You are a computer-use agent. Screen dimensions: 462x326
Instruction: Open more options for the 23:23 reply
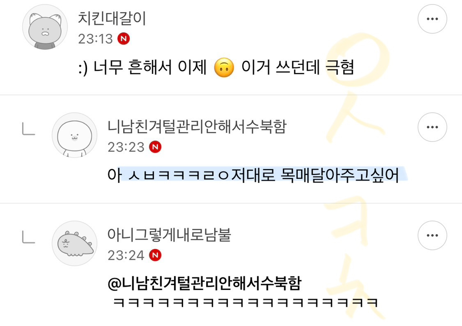point(432,127)
